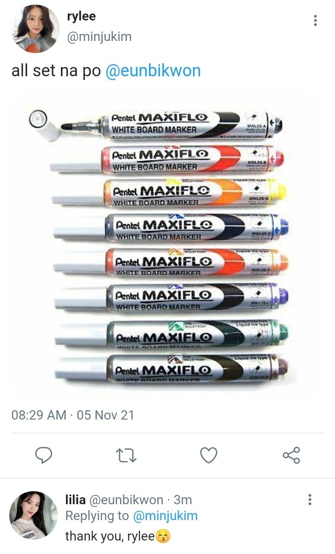Tap the 3m reply timestamp

click(183, 500)
